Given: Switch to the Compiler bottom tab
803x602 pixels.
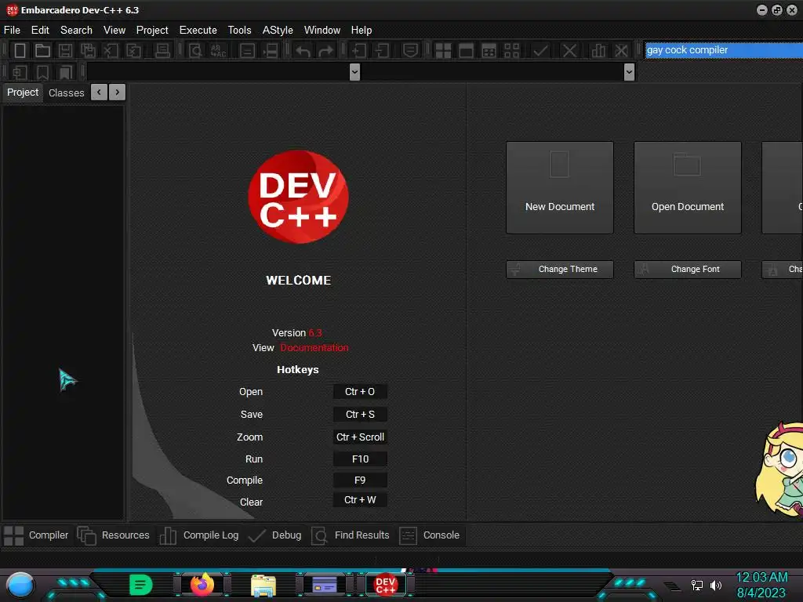Looking at the screenshot, I should pyautogui.click(x=36, y=535).
